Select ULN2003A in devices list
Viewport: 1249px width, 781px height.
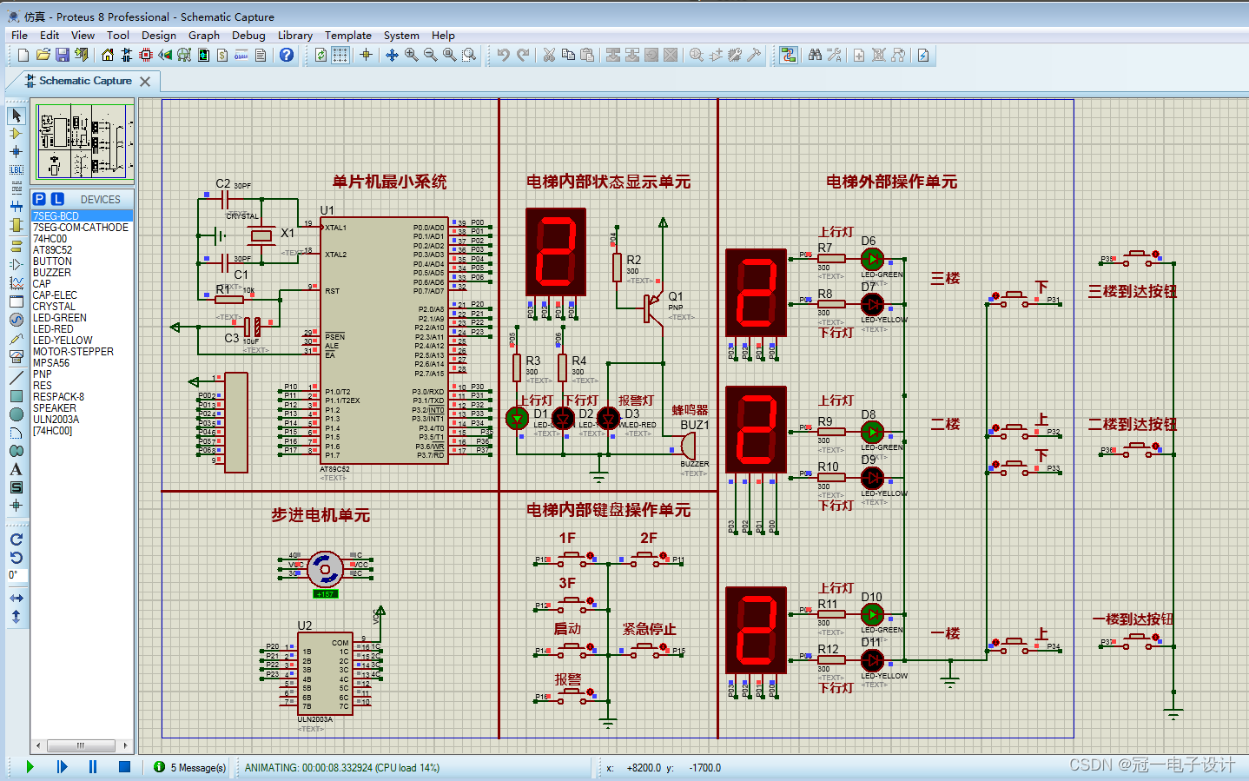(x=56, y=420)
